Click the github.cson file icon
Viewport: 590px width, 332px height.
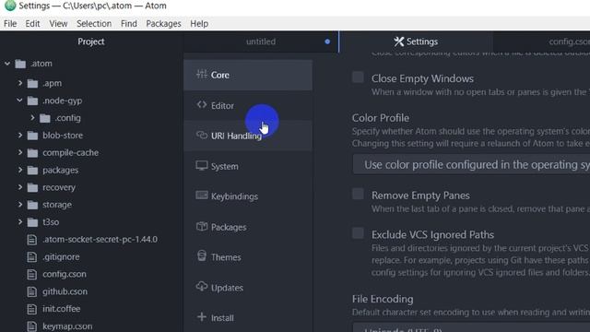tap(32, 291)
